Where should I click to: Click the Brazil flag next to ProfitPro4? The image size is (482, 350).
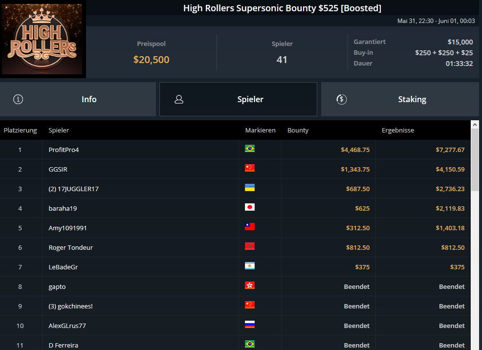click(x=250, y=149)
